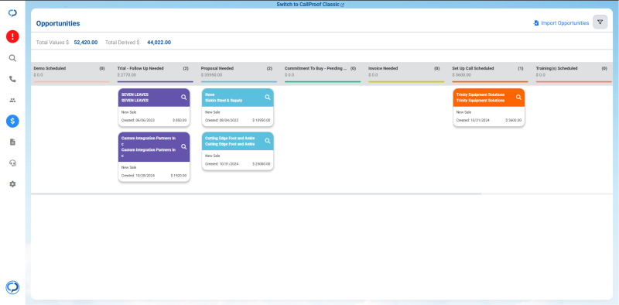
Task: Click Import Opportunities link
Action: [561, 23]
